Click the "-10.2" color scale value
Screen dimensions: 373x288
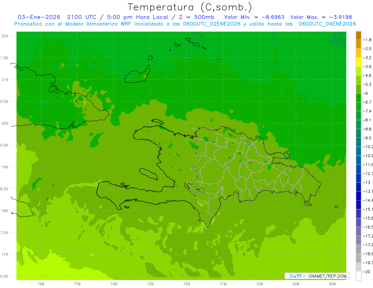coord(368,147)
